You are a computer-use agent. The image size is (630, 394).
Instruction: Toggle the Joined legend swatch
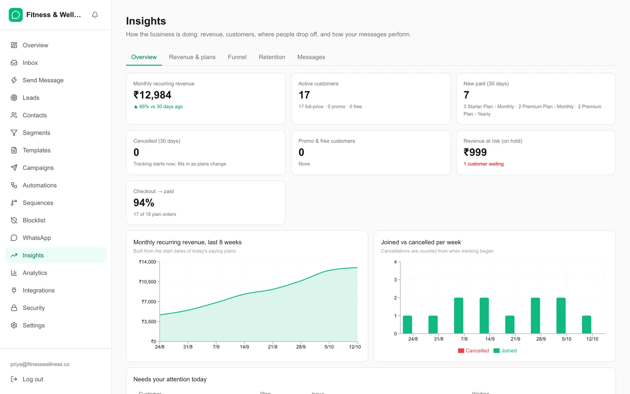pos(497,351)
